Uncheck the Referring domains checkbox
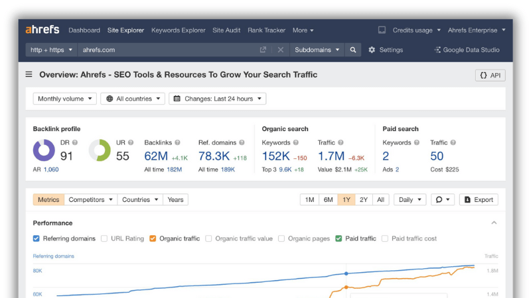The height and width of the screenshot is (298, 531). (x=37, y=238)
